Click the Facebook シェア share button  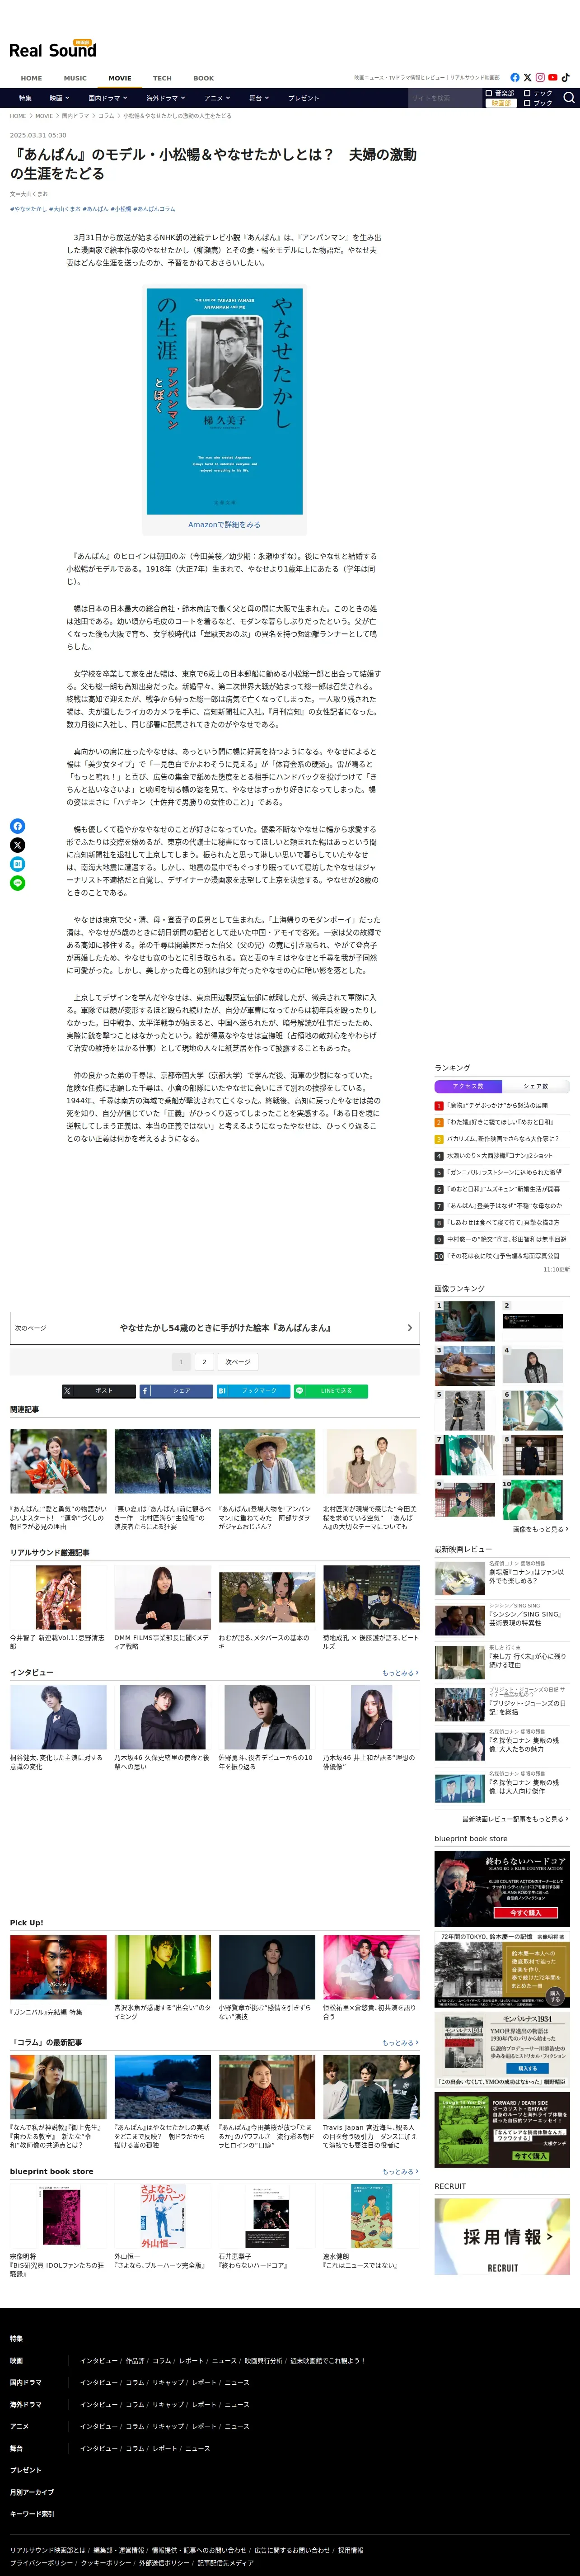point(176,1391)
